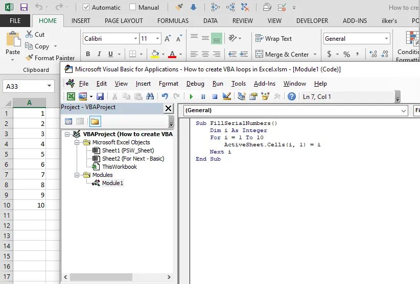The image size is (420, 284).
Task: Click the View Code icon in Project pane
Action: pos(68,121)
